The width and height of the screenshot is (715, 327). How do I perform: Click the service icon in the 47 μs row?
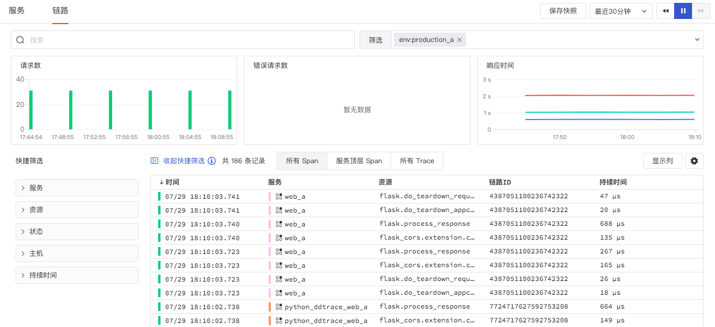[279, 197]
